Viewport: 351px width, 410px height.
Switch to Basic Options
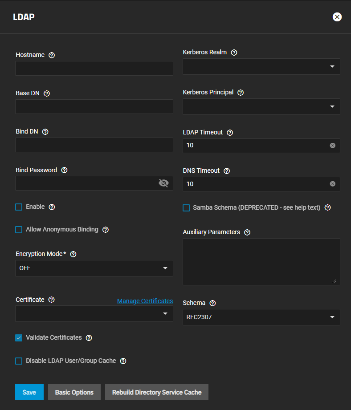click(x=74, y=392)
